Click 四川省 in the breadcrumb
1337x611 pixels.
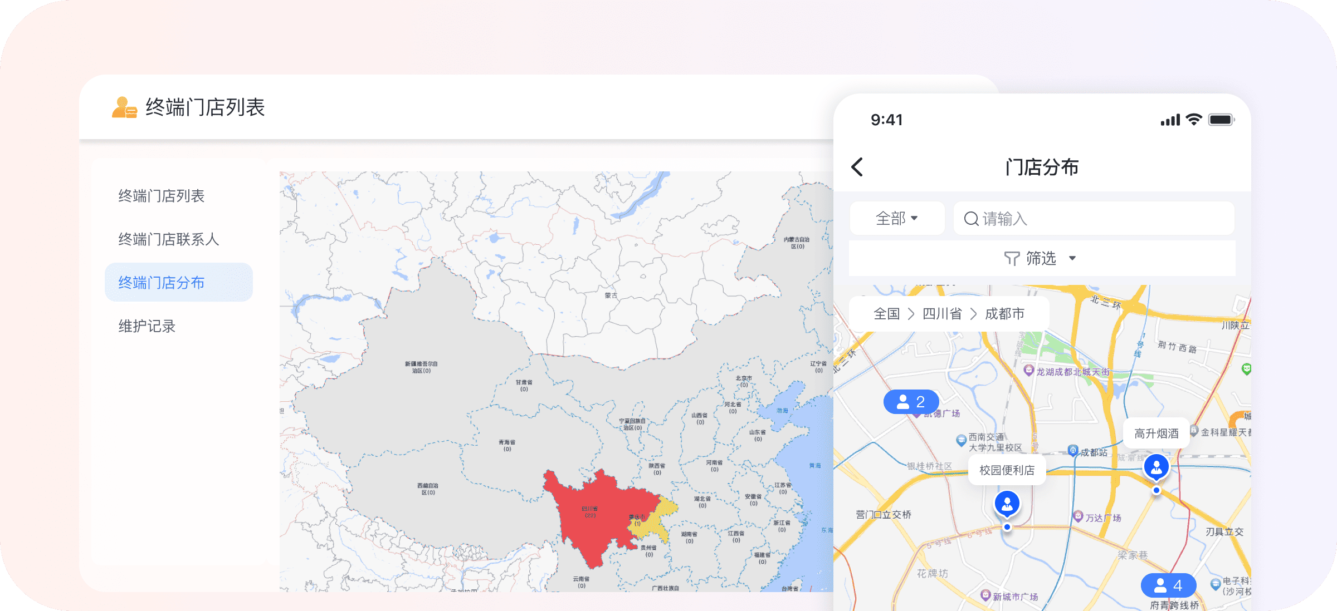pyautogui.click(x=942, y=314)
